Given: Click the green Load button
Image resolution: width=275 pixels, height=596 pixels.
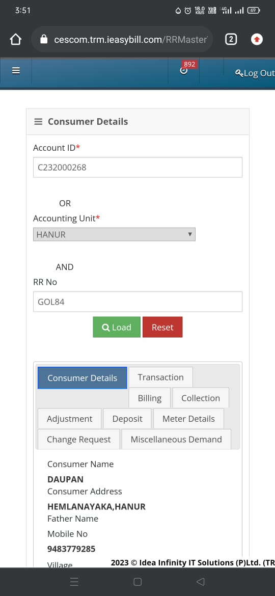Looking at the screenshot, I should coord(117,327).
